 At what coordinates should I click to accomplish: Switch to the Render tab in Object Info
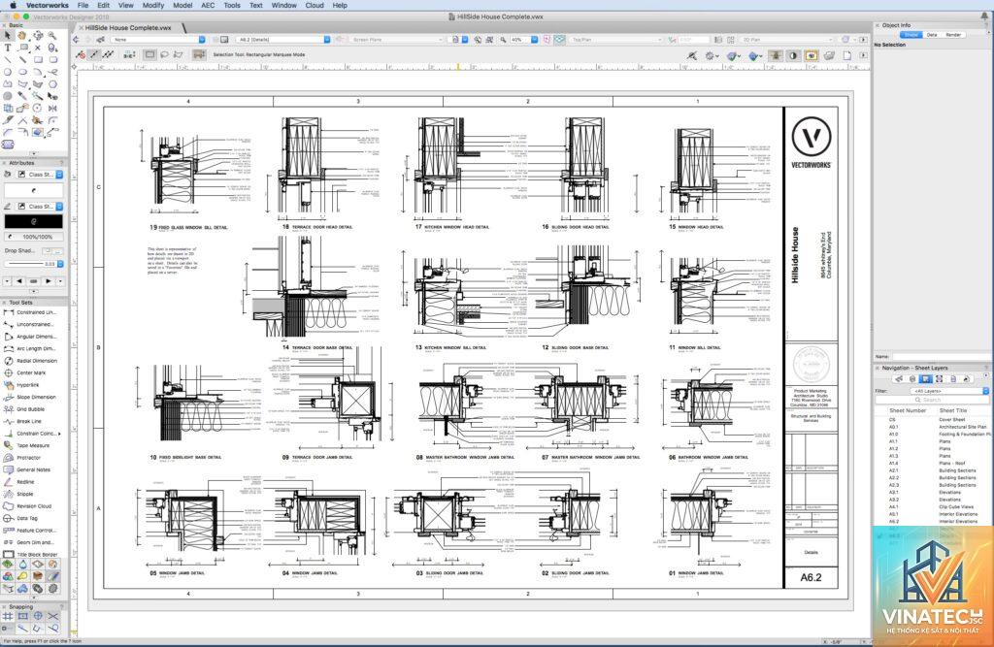tap(953, 35)
